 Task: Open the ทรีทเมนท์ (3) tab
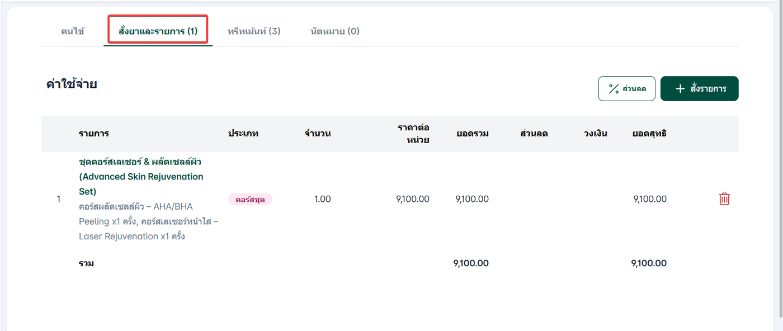[x=254, y=31]
